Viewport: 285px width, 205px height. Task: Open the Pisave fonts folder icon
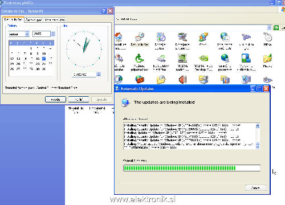click(x=267, y=58)
